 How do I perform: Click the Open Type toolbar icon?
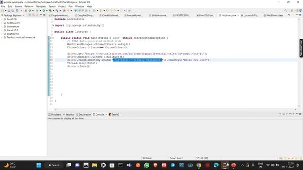(64, 10)
